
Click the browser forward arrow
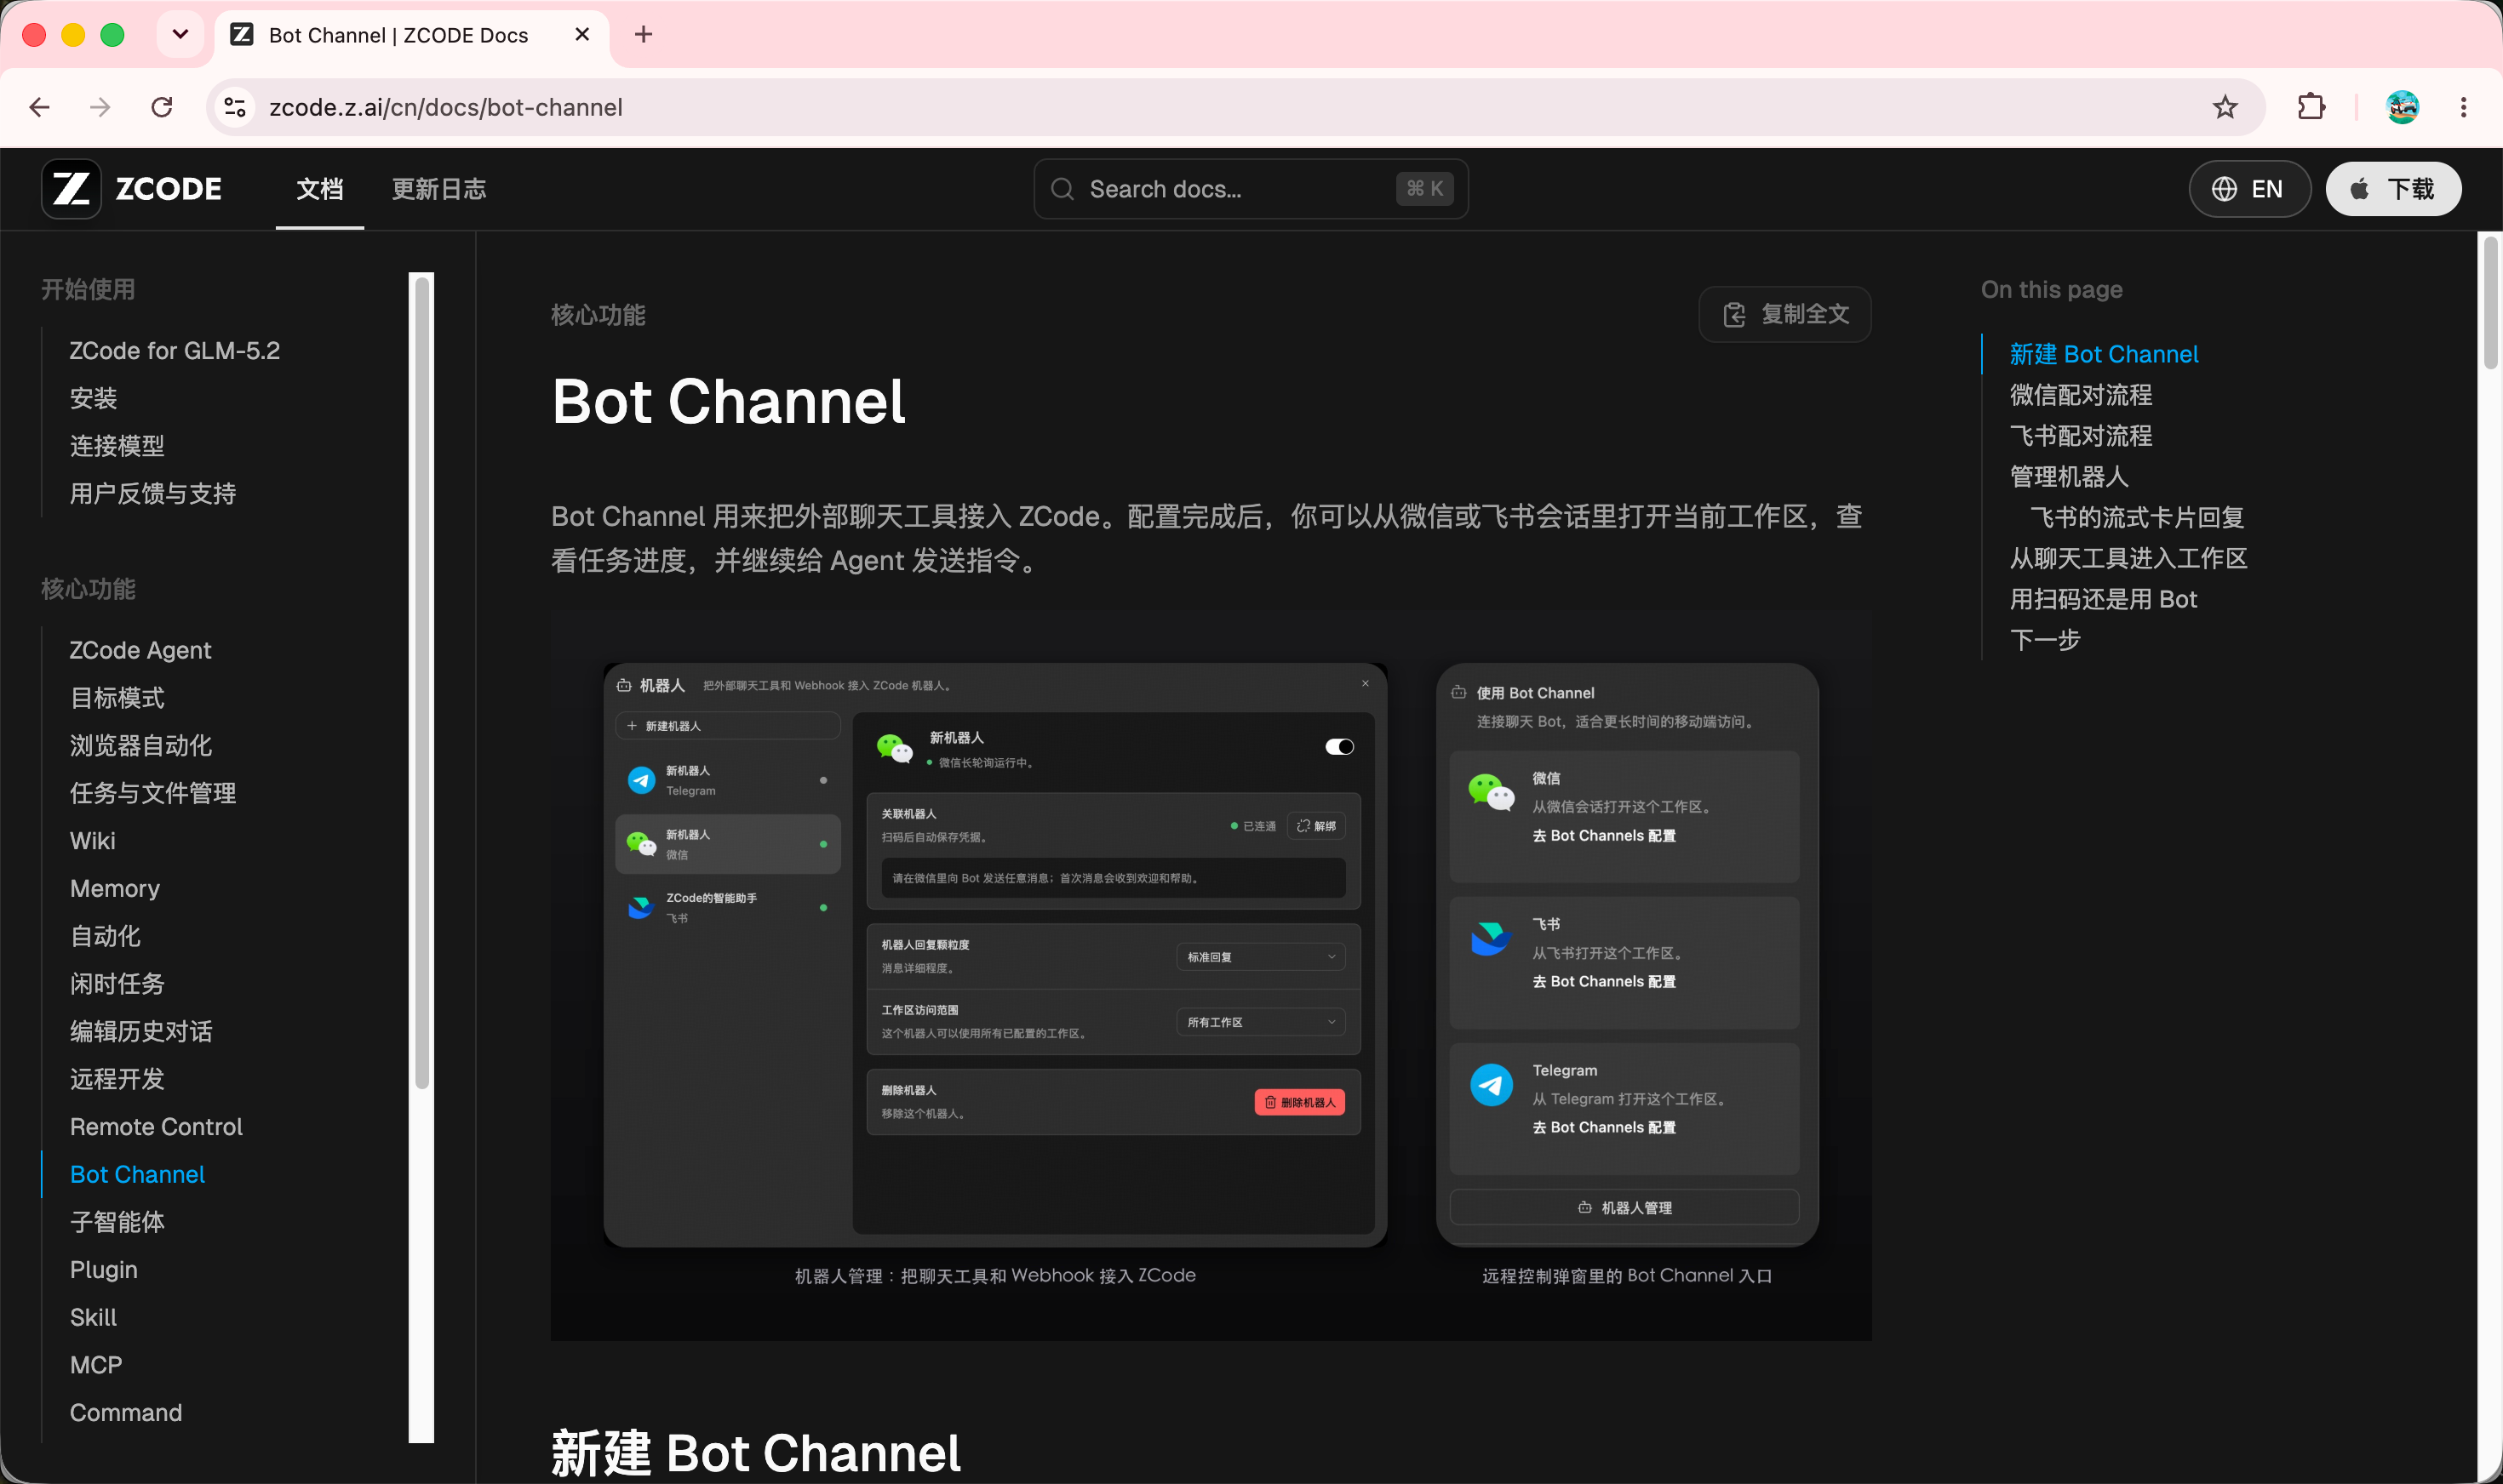tap(100, 107)
